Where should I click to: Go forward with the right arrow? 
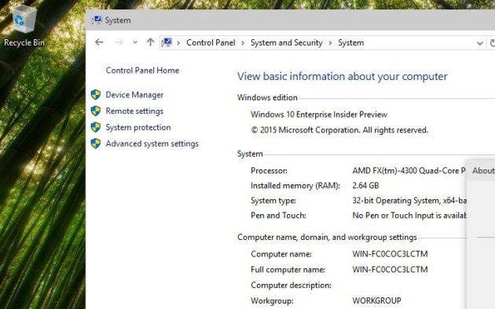(119, 42)
